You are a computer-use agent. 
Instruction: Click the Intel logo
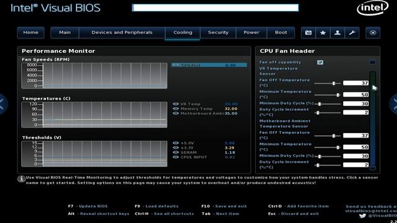372,7
